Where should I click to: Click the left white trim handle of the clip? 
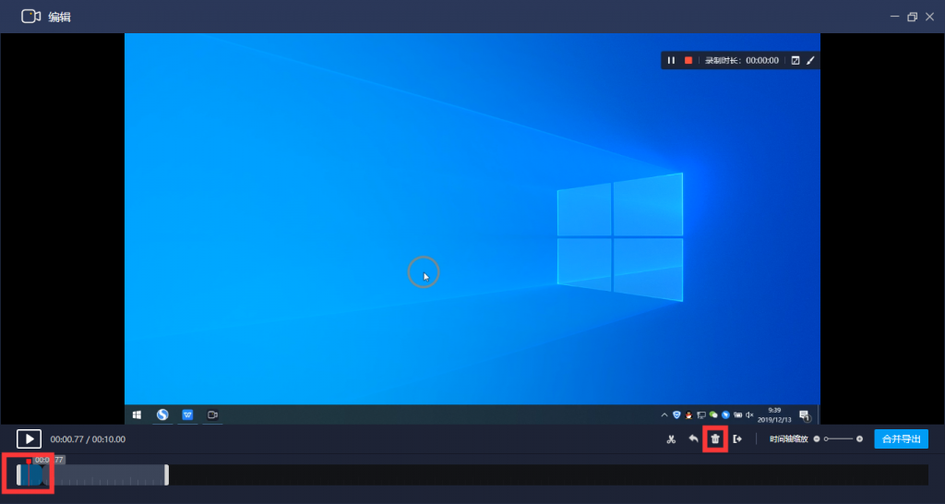[18, 475]
